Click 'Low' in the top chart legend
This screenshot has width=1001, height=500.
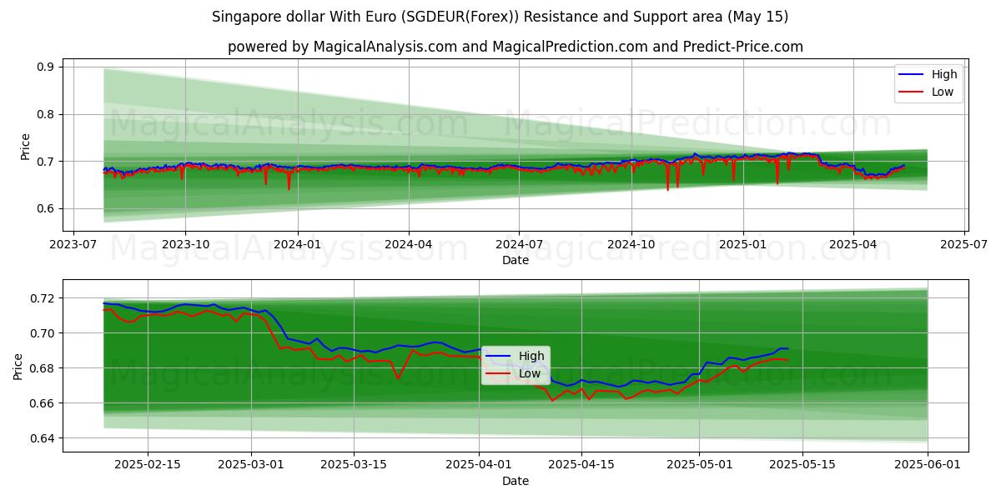[x=943, y=92]
